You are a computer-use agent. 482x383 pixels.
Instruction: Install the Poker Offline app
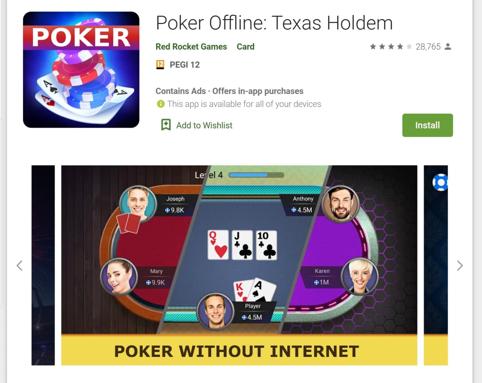click(427, 125)
